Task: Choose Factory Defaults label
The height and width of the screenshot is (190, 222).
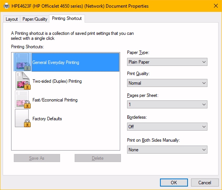Action: [x=47, y=119]
